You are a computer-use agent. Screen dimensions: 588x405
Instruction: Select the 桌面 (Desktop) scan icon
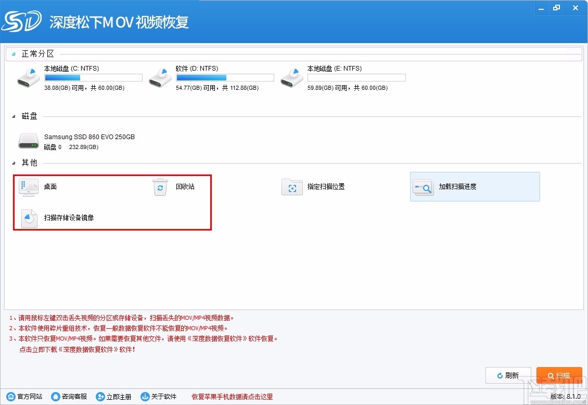pos(28,187)
